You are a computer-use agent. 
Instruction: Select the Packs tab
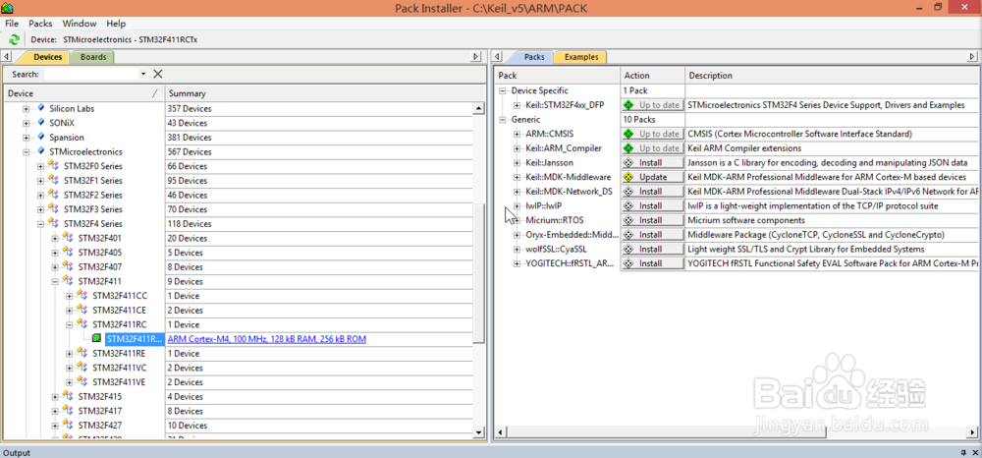(x=531, y=57)
